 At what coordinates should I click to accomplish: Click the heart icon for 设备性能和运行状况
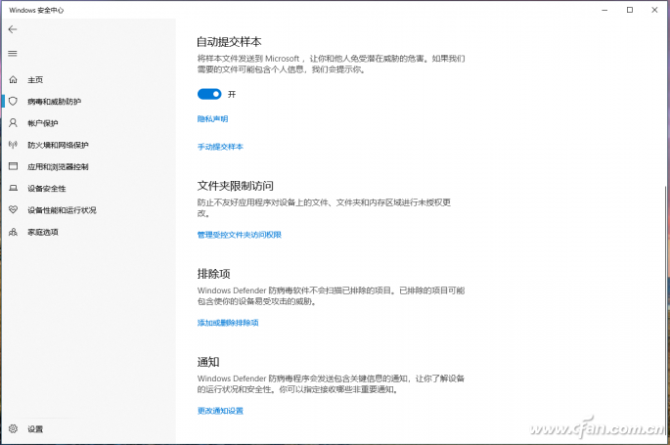coord(14,209)
